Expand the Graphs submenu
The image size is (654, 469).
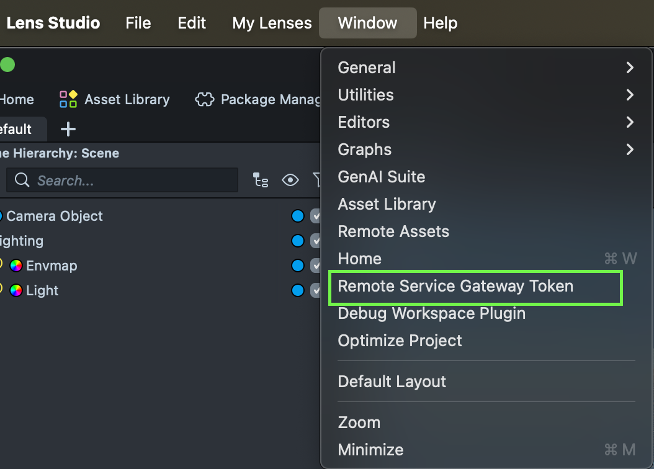pos(630,150)
